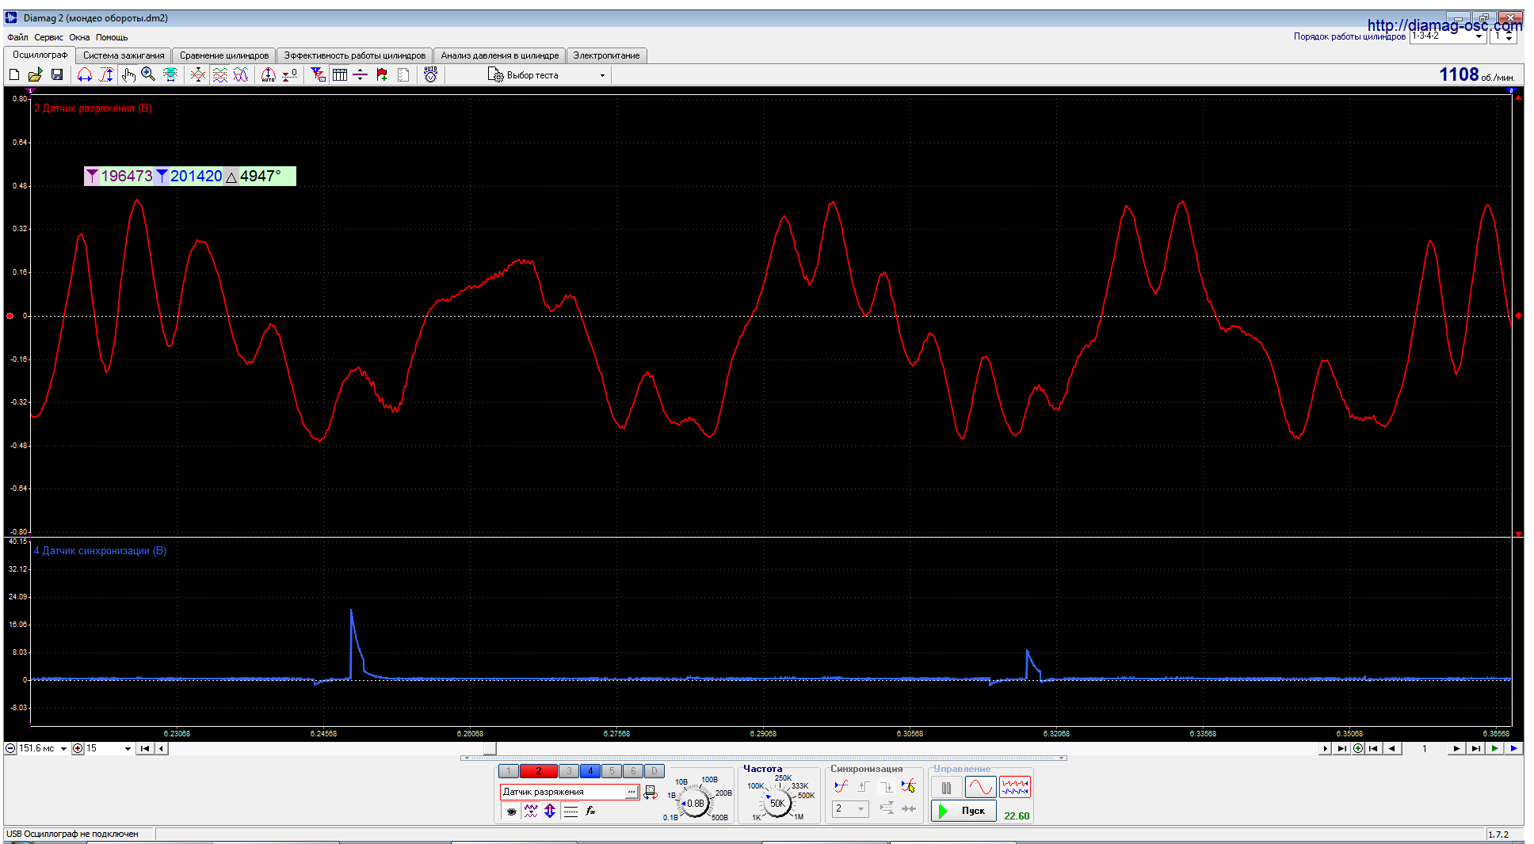Toggle the grid table icon
The height and width of the screenshot is (844, 1534).
340,74
